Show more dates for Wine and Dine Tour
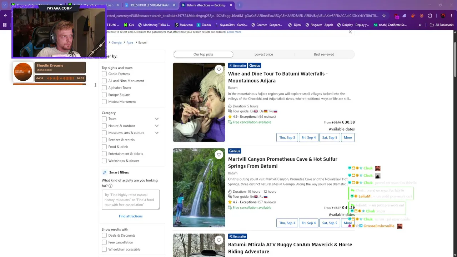Viewport: 457px width, 257px height. pos(348,137)
